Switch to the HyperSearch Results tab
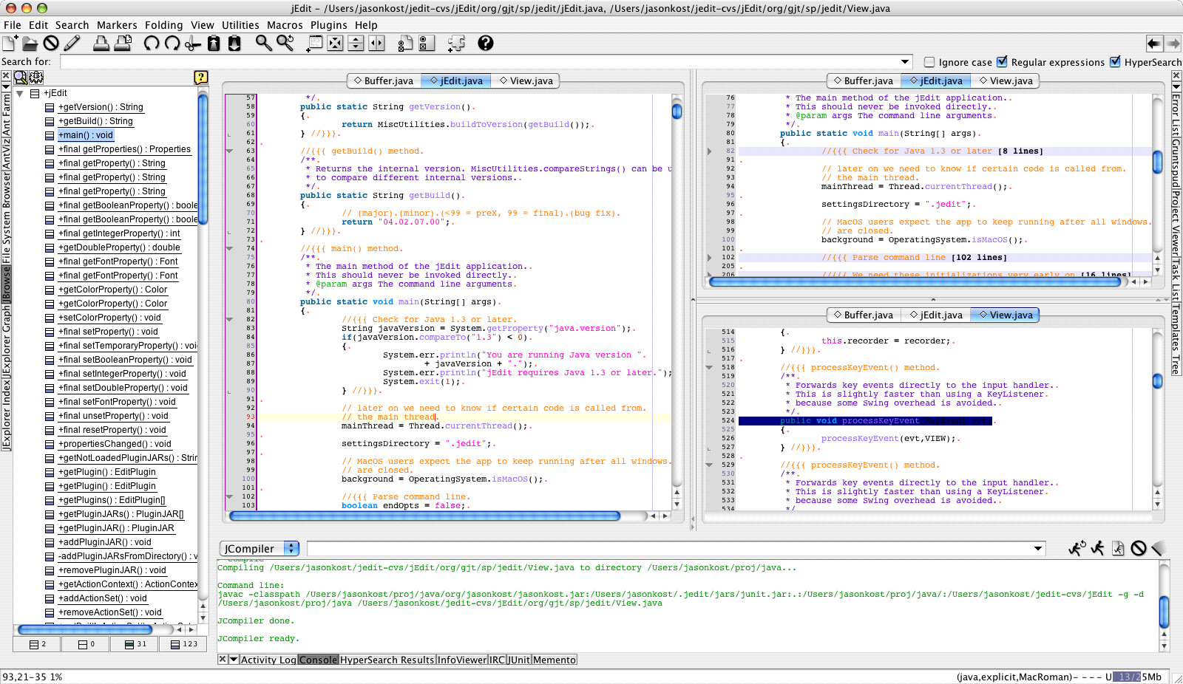 pos(387,660)
